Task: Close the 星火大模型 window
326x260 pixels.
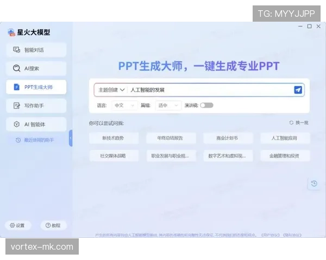Action: tap(318, 27)
